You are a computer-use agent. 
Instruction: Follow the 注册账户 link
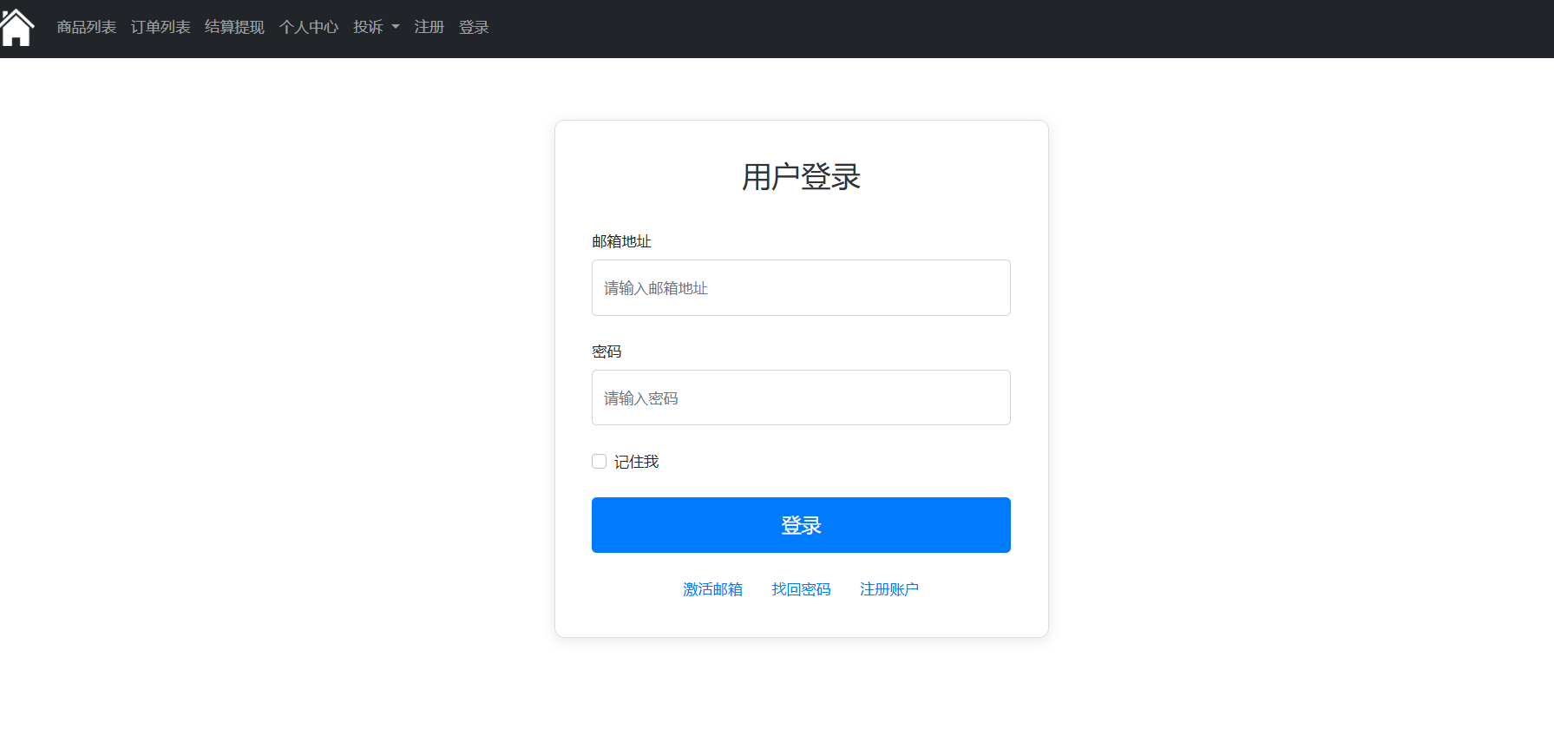888,590
